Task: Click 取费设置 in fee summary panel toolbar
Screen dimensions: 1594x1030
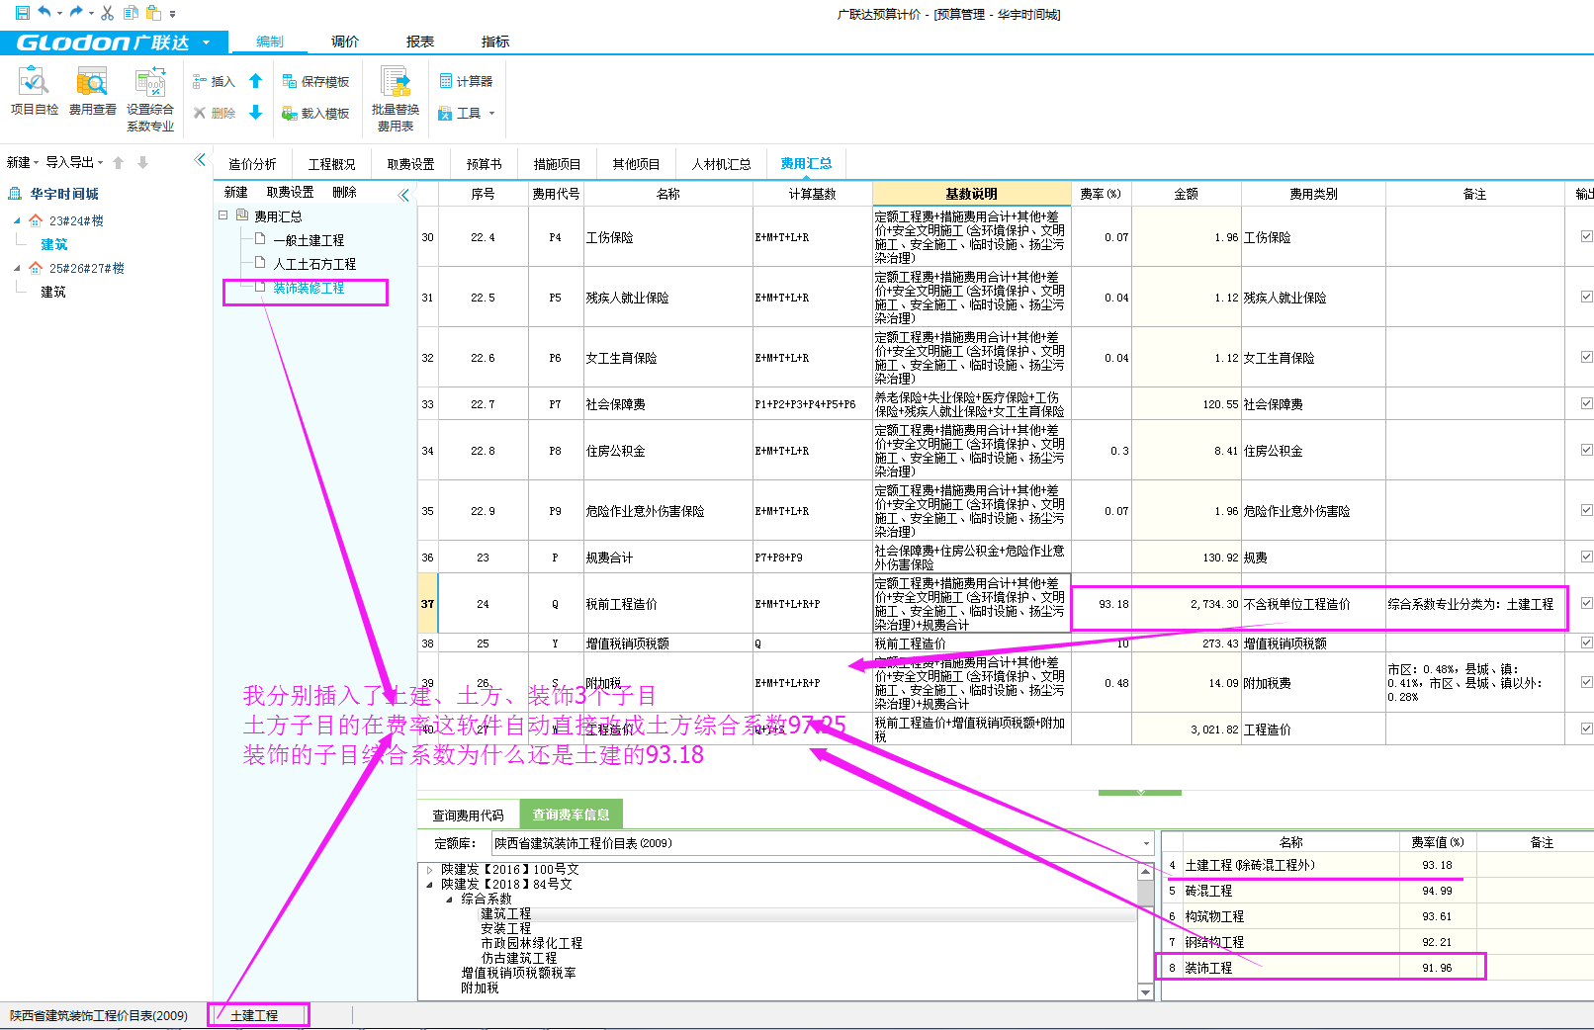Action: pyautogui.click(x=290, y=192)
